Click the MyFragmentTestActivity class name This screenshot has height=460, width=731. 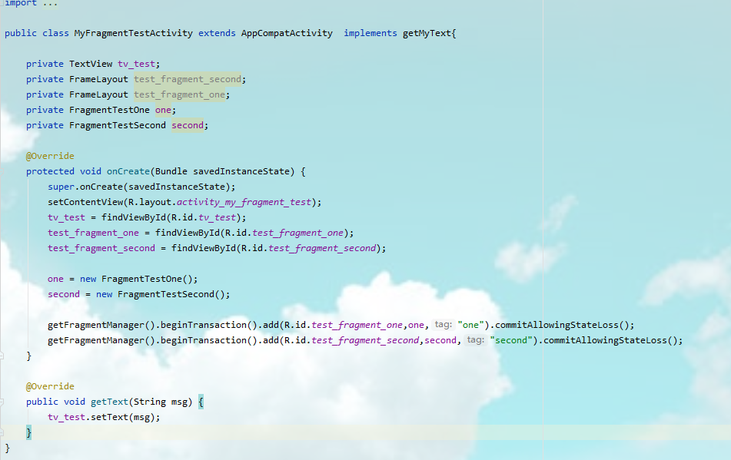click(x=133, y=33)
